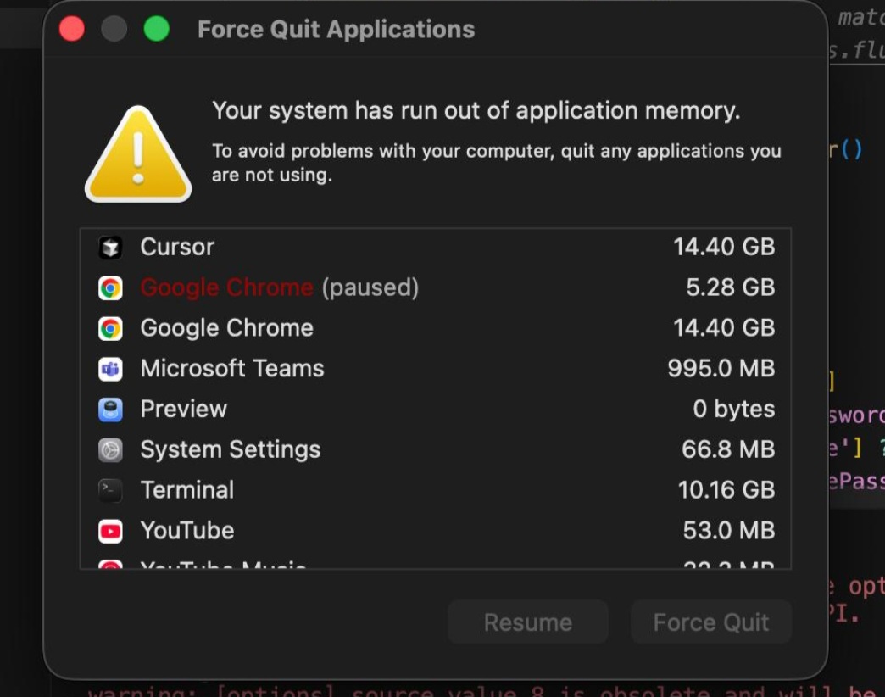The width and height of the screenshot is (885, 697).
Task: Click the Terminal app icon
Action: point(110,490)
